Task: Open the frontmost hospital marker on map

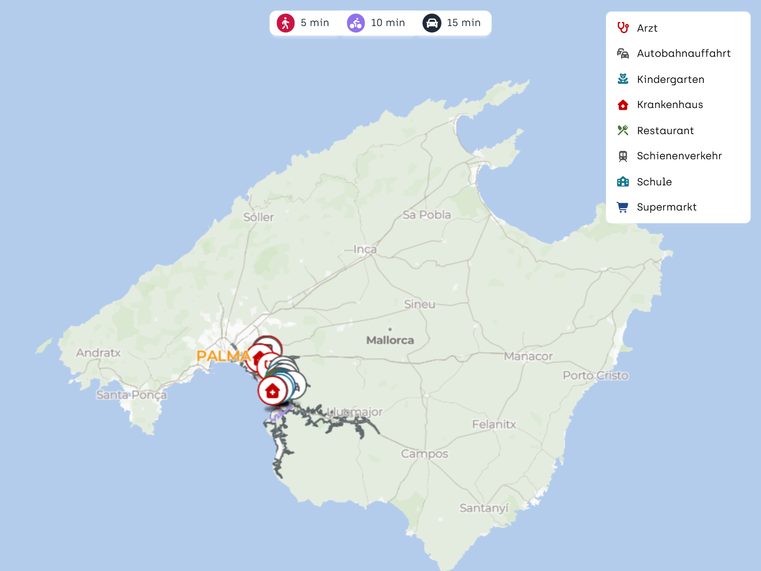Action: pos(272,391)
